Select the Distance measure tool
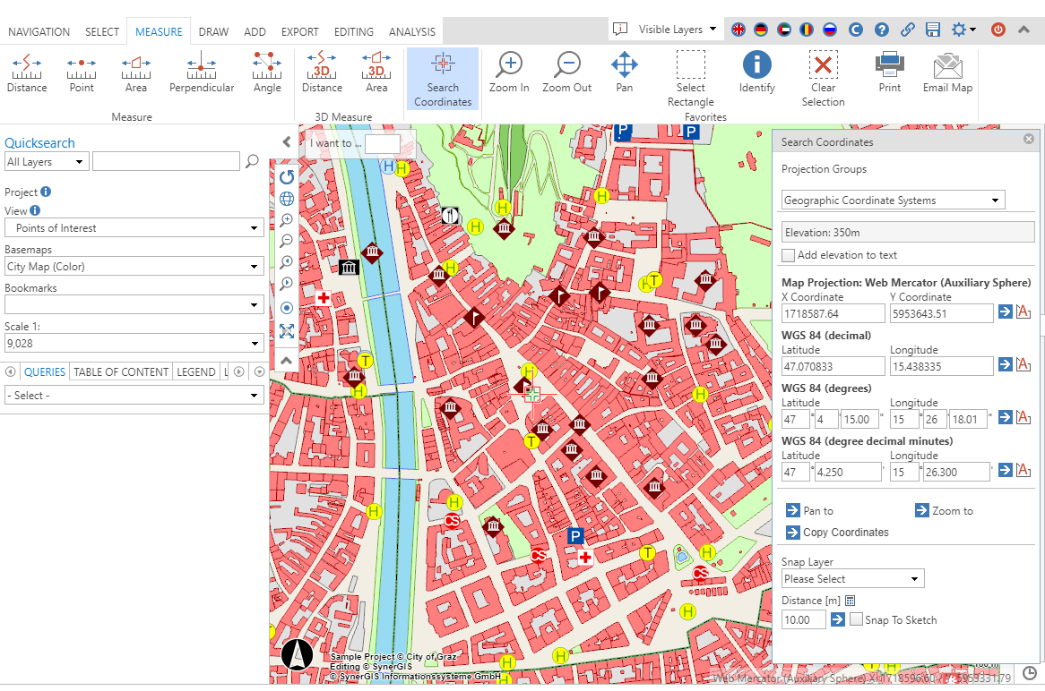1045x691 pixels. (27, 72)
